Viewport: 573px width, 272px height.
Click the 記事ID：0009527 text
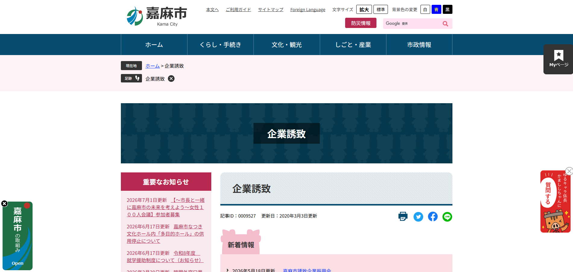point(238,216)
